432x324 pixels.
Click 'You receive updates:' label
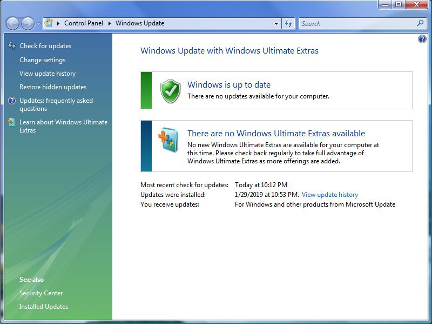click(x=170, y=204)
